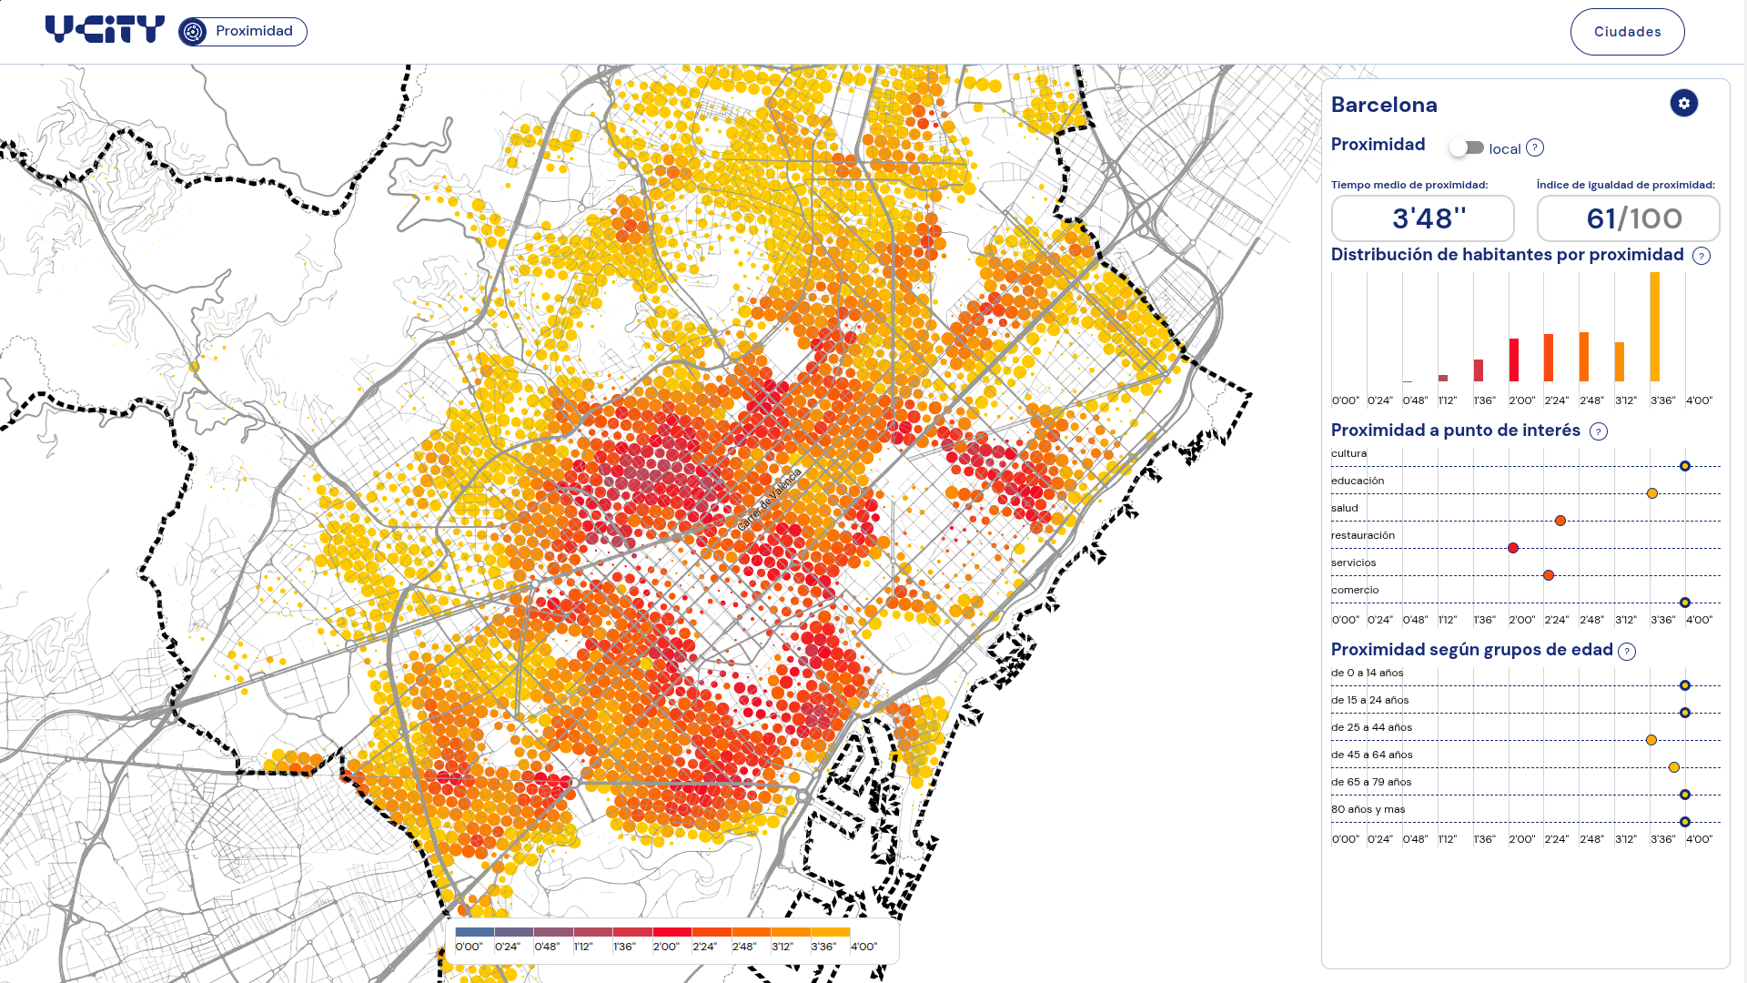The height and width of the screenshot is (983, 1747).
Task: Click the Carrer de València map label
Action: click(x=770, y=501)
